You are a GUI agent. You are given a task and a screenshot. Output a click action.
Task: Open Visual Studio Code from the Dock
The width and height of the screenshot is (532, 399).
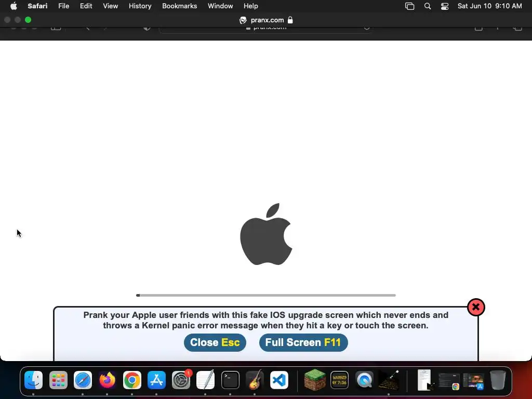click(279, 380)
